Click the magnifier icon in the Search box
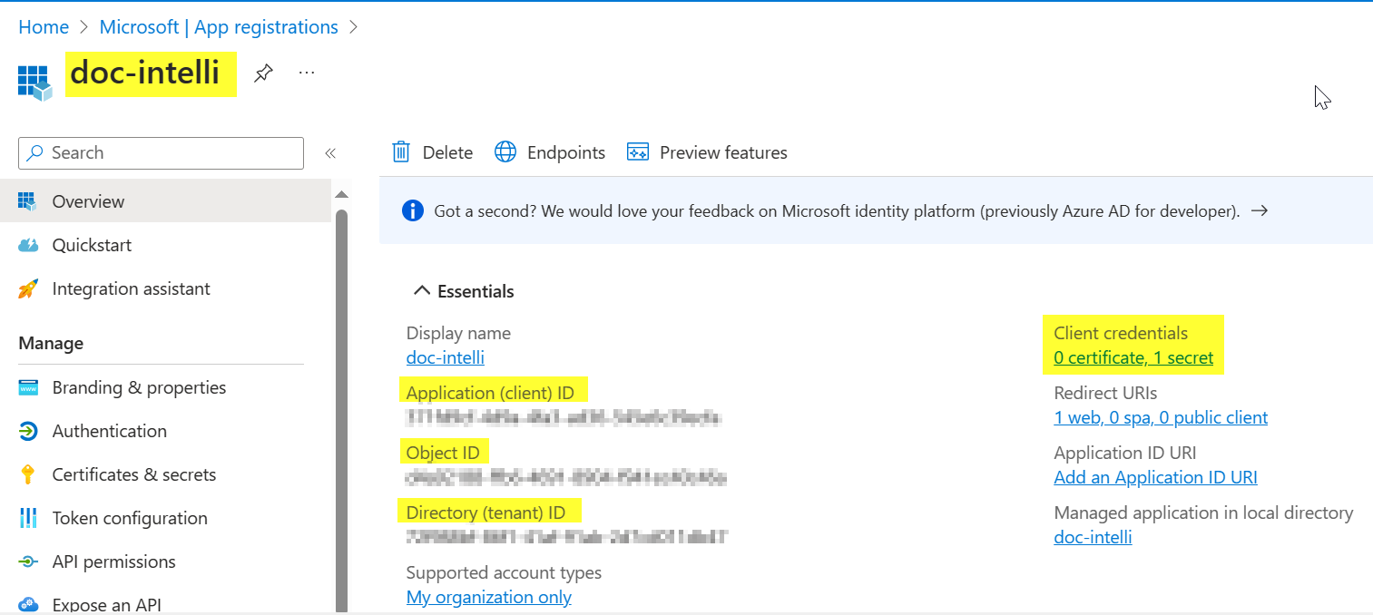 click(35, 152)
